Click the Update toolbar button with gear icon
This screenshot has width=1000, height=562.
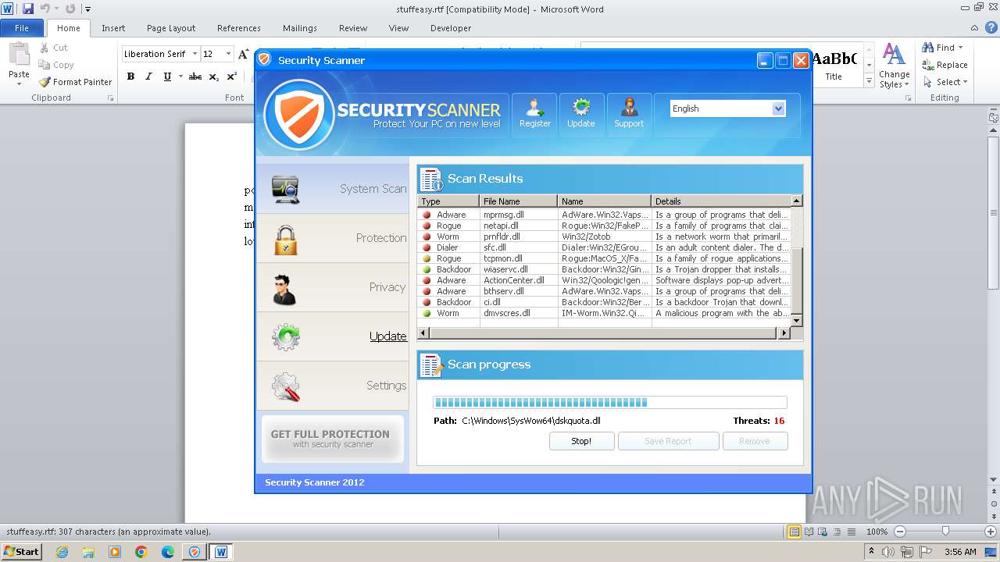pos(580,114)
